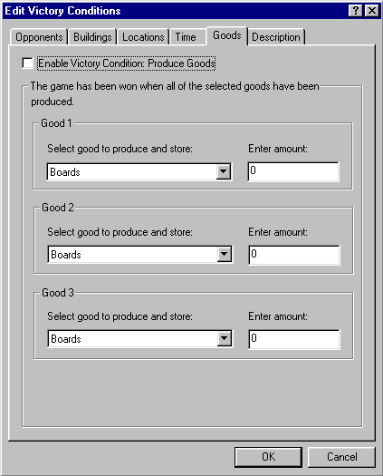Switch to the Buildings tab

coord(92,37)
